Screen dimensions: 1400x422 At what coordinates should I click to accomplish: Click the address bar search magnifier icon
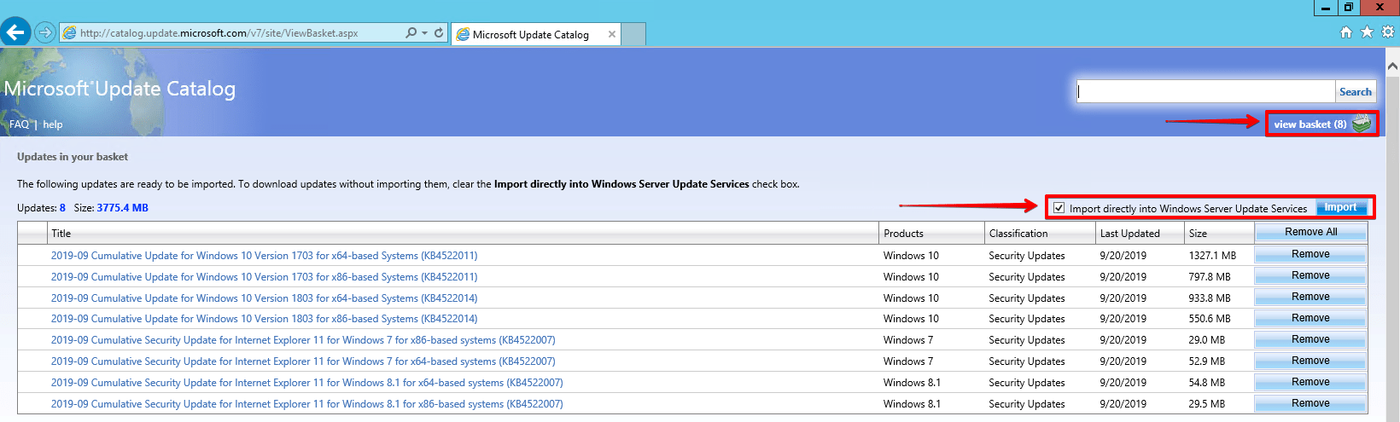tap(411, 32)
